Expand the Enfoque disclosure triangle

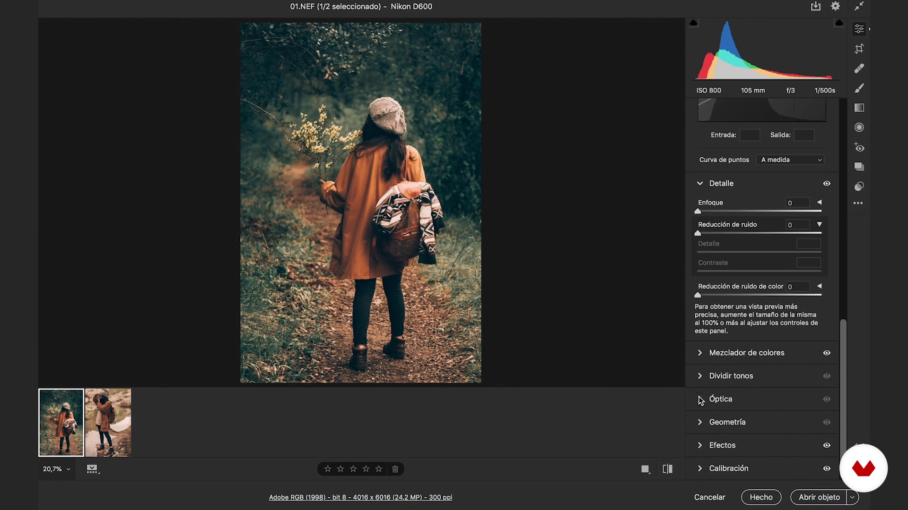pyautogui.click(x=820, y=202)
